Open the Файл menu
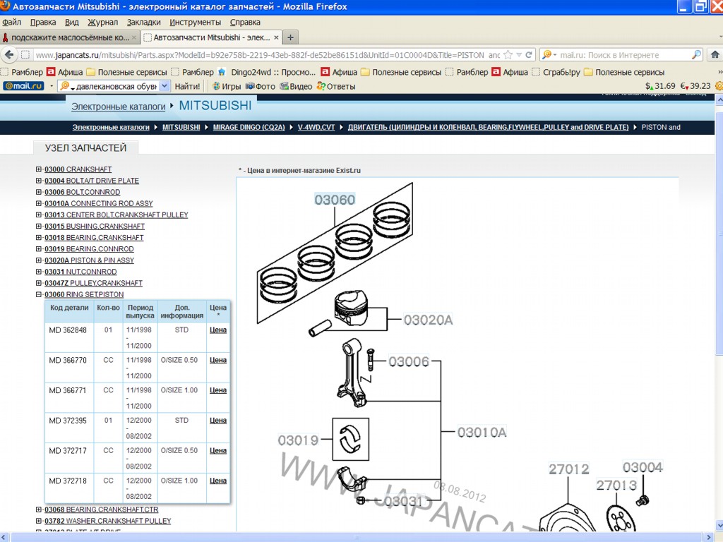This screenshot has height=542, width=723. point(11,22)
